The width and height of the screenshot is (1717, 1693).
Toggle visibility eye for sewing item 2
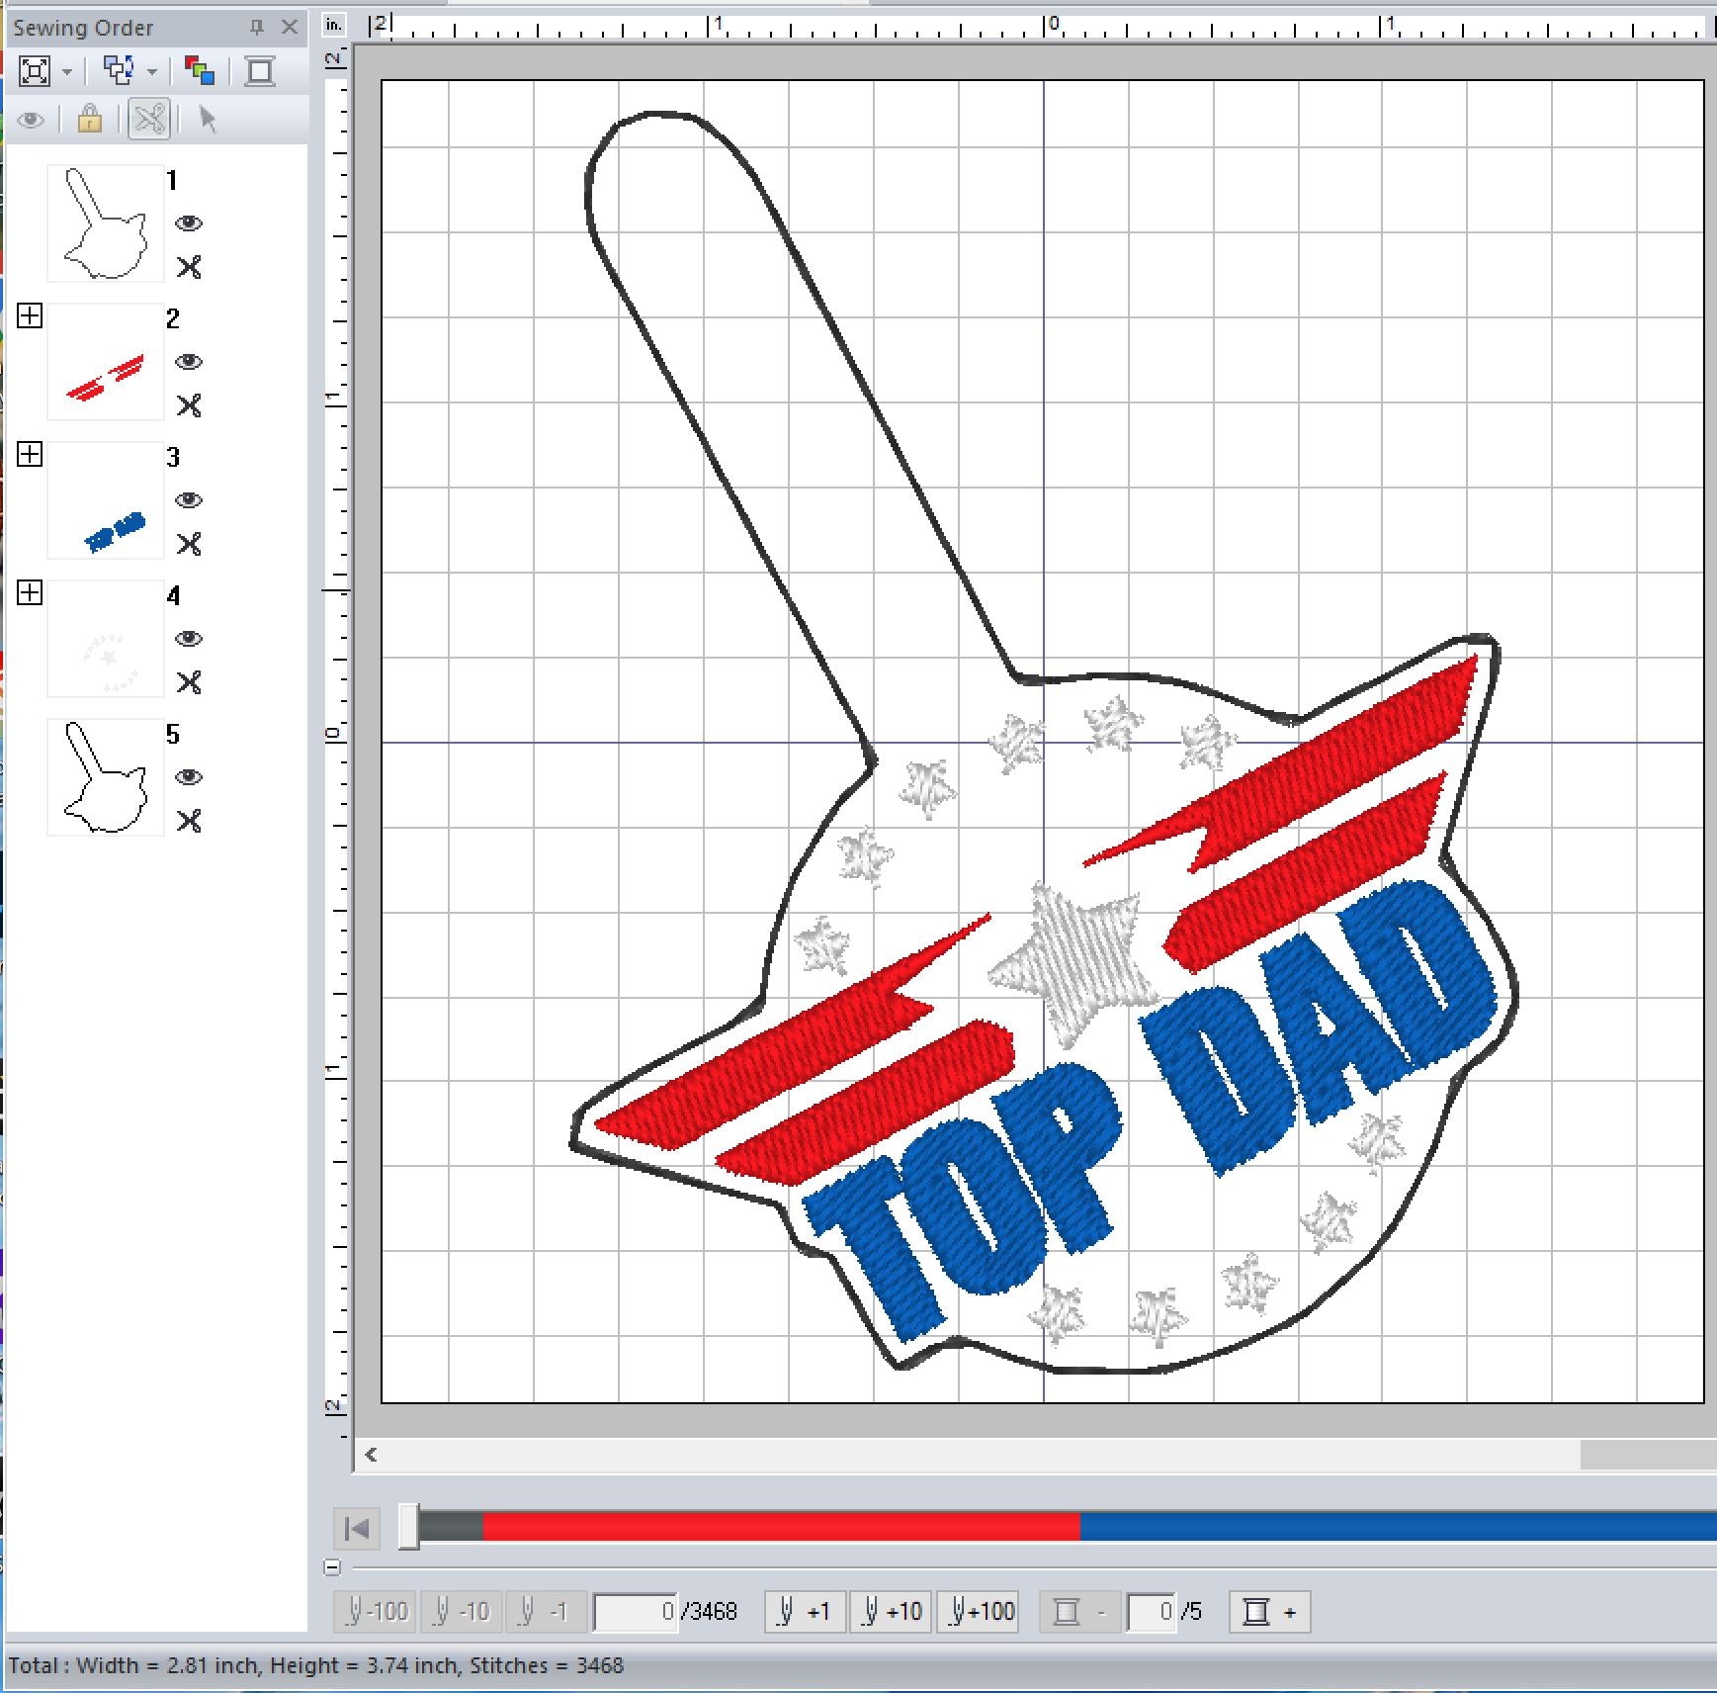(x=189, y=362)
